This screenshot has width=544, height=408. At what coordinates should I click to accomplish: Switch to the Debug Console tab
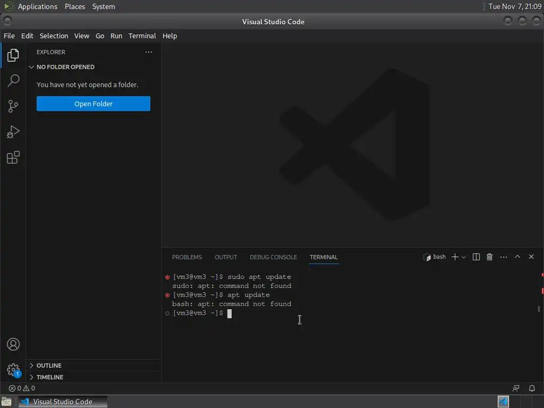pos(274,257)
